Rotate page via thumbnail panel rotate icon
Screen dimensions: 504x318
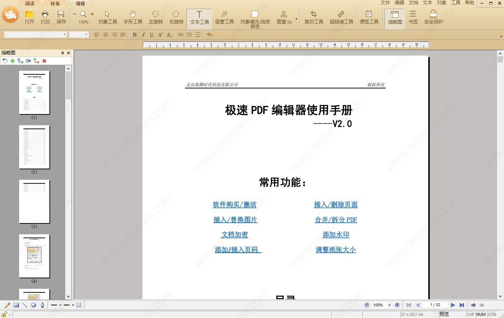pos(5,61)
